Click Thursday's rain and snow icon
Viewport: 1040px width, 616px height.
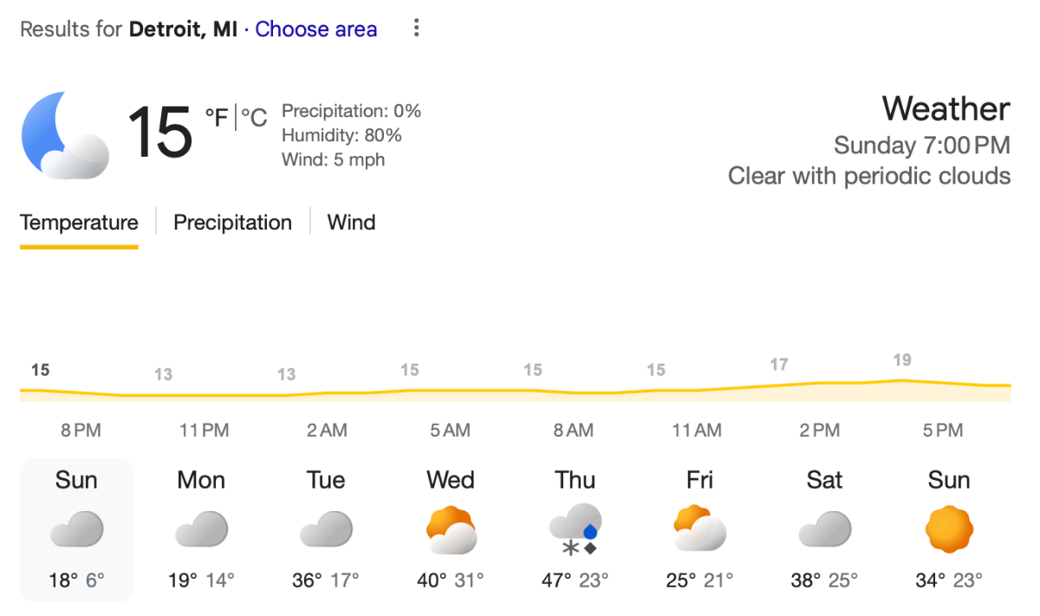575,528
